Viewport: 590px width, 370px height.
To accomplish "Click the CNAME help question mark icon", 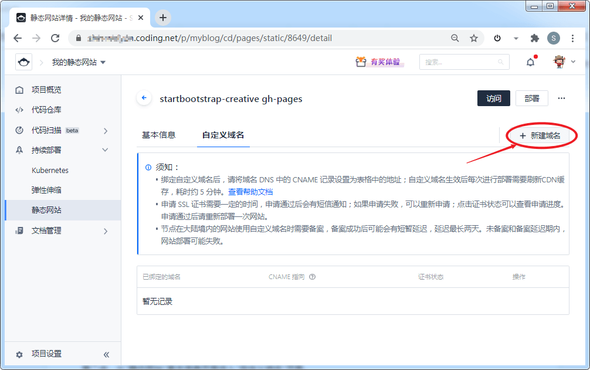I will (313, 277).
